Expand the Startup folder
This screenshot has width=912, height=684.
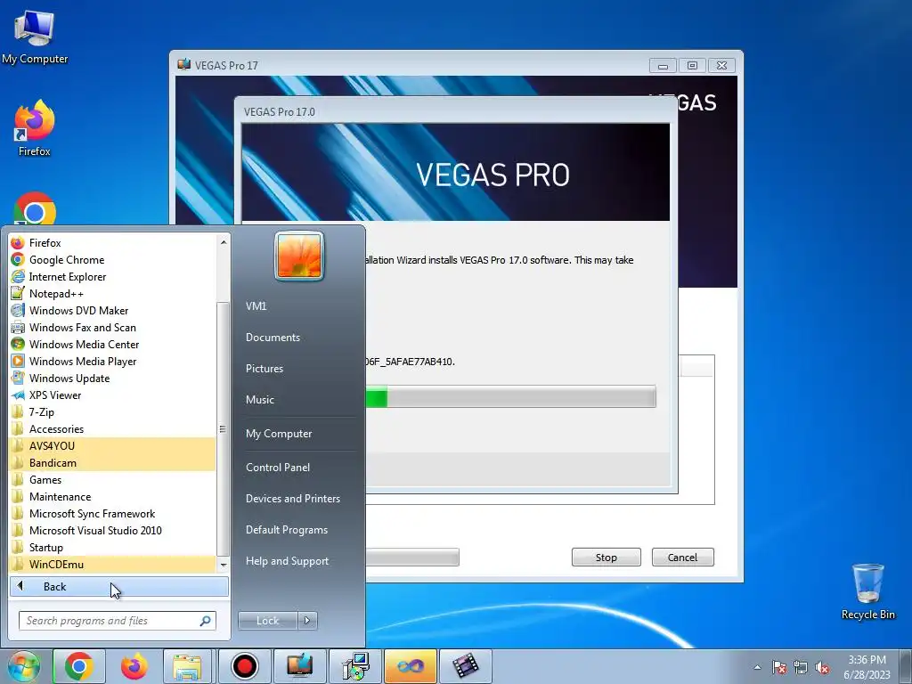[x=112, y=547]
